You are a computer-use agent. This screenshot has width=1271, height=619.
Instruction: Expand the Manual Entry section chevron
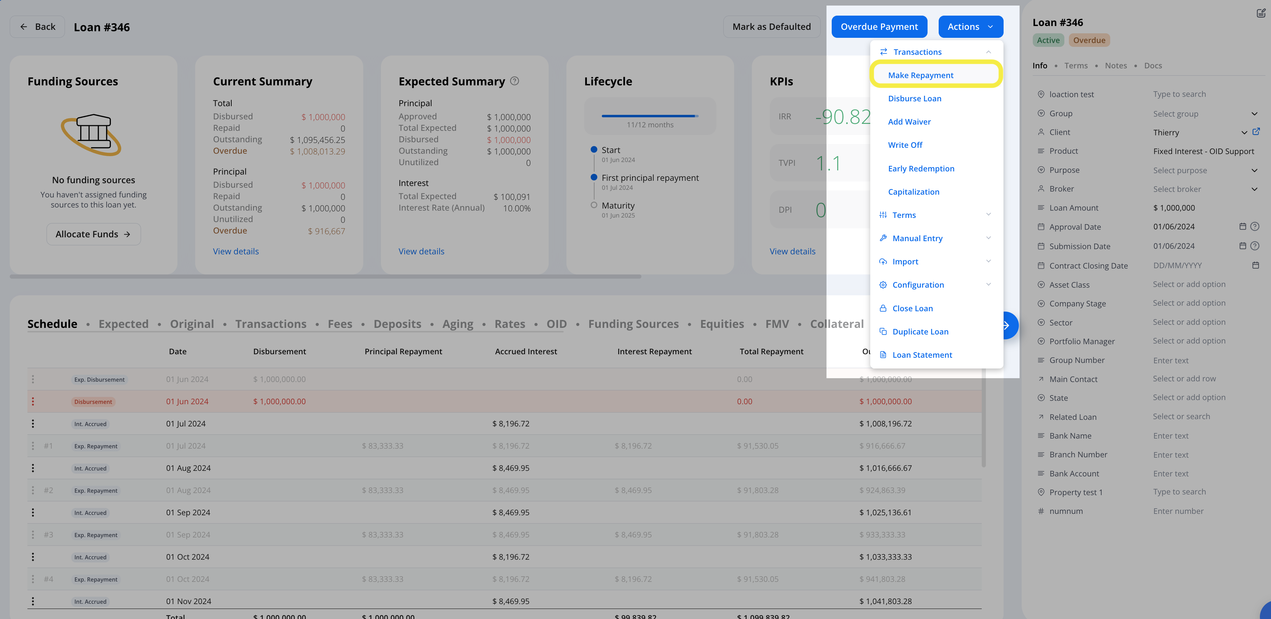coord(988,238)
